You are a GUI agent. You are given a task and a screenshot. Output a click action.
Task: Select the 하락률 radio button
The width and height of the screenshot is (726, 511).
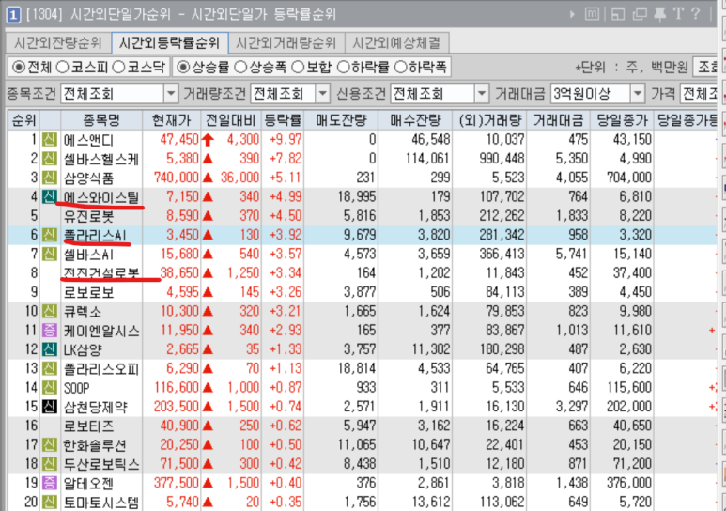coord(343,68)
